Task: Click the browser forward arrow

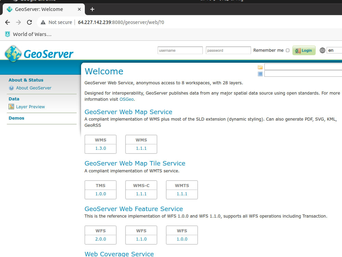Action: pos(18,22)
